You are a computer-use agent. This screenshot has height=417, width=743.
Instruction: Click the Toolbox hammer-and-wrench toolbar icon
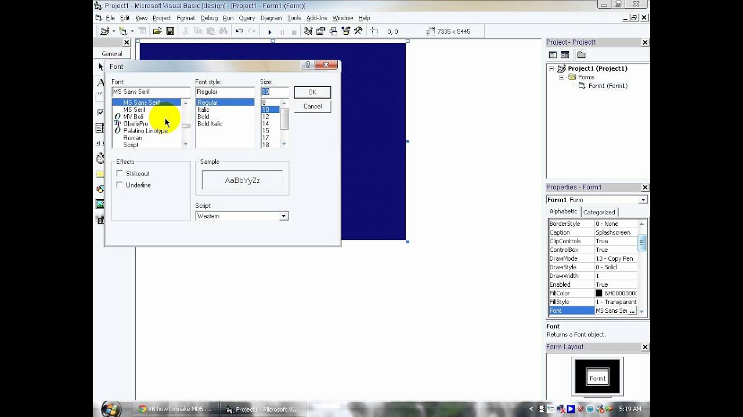coord(358,31)
